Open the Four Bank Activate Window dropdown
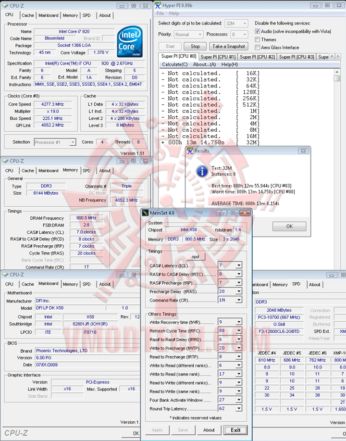Viewport: 346px width, 441px height. point(239,400)
